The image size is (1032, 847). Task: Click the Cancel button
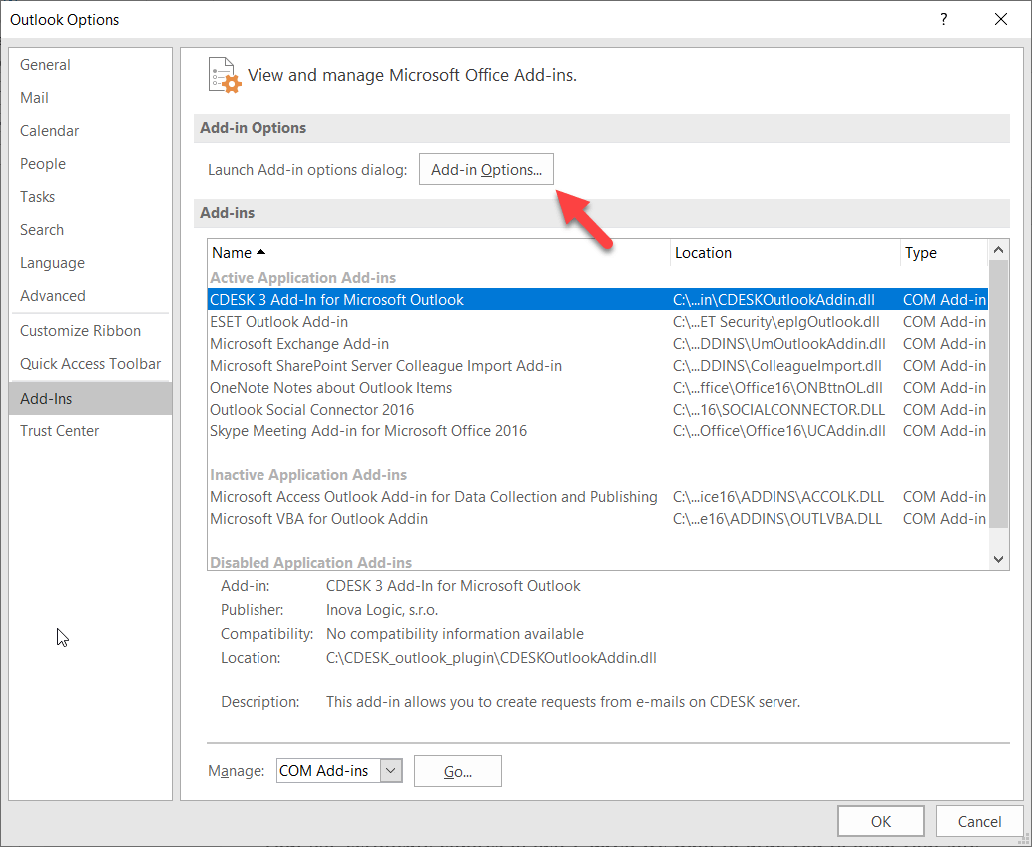[979, 821]
